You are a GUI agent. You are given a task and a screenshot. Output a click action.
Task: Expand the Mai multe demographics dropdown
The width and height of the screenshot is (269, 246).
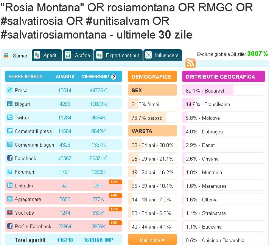click(152, 240)
